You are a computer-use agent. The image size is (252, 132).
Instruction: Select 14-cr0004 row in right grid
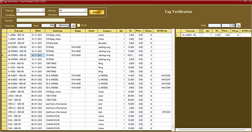[214, 35]
